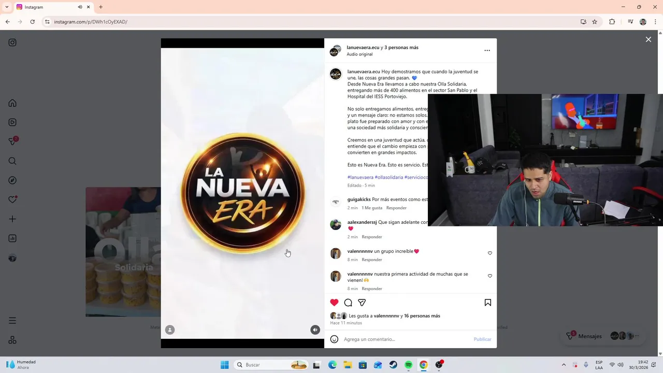Click the install app icon in address bar
Viewport: 663px width, 373px height.
pos(583,22)
